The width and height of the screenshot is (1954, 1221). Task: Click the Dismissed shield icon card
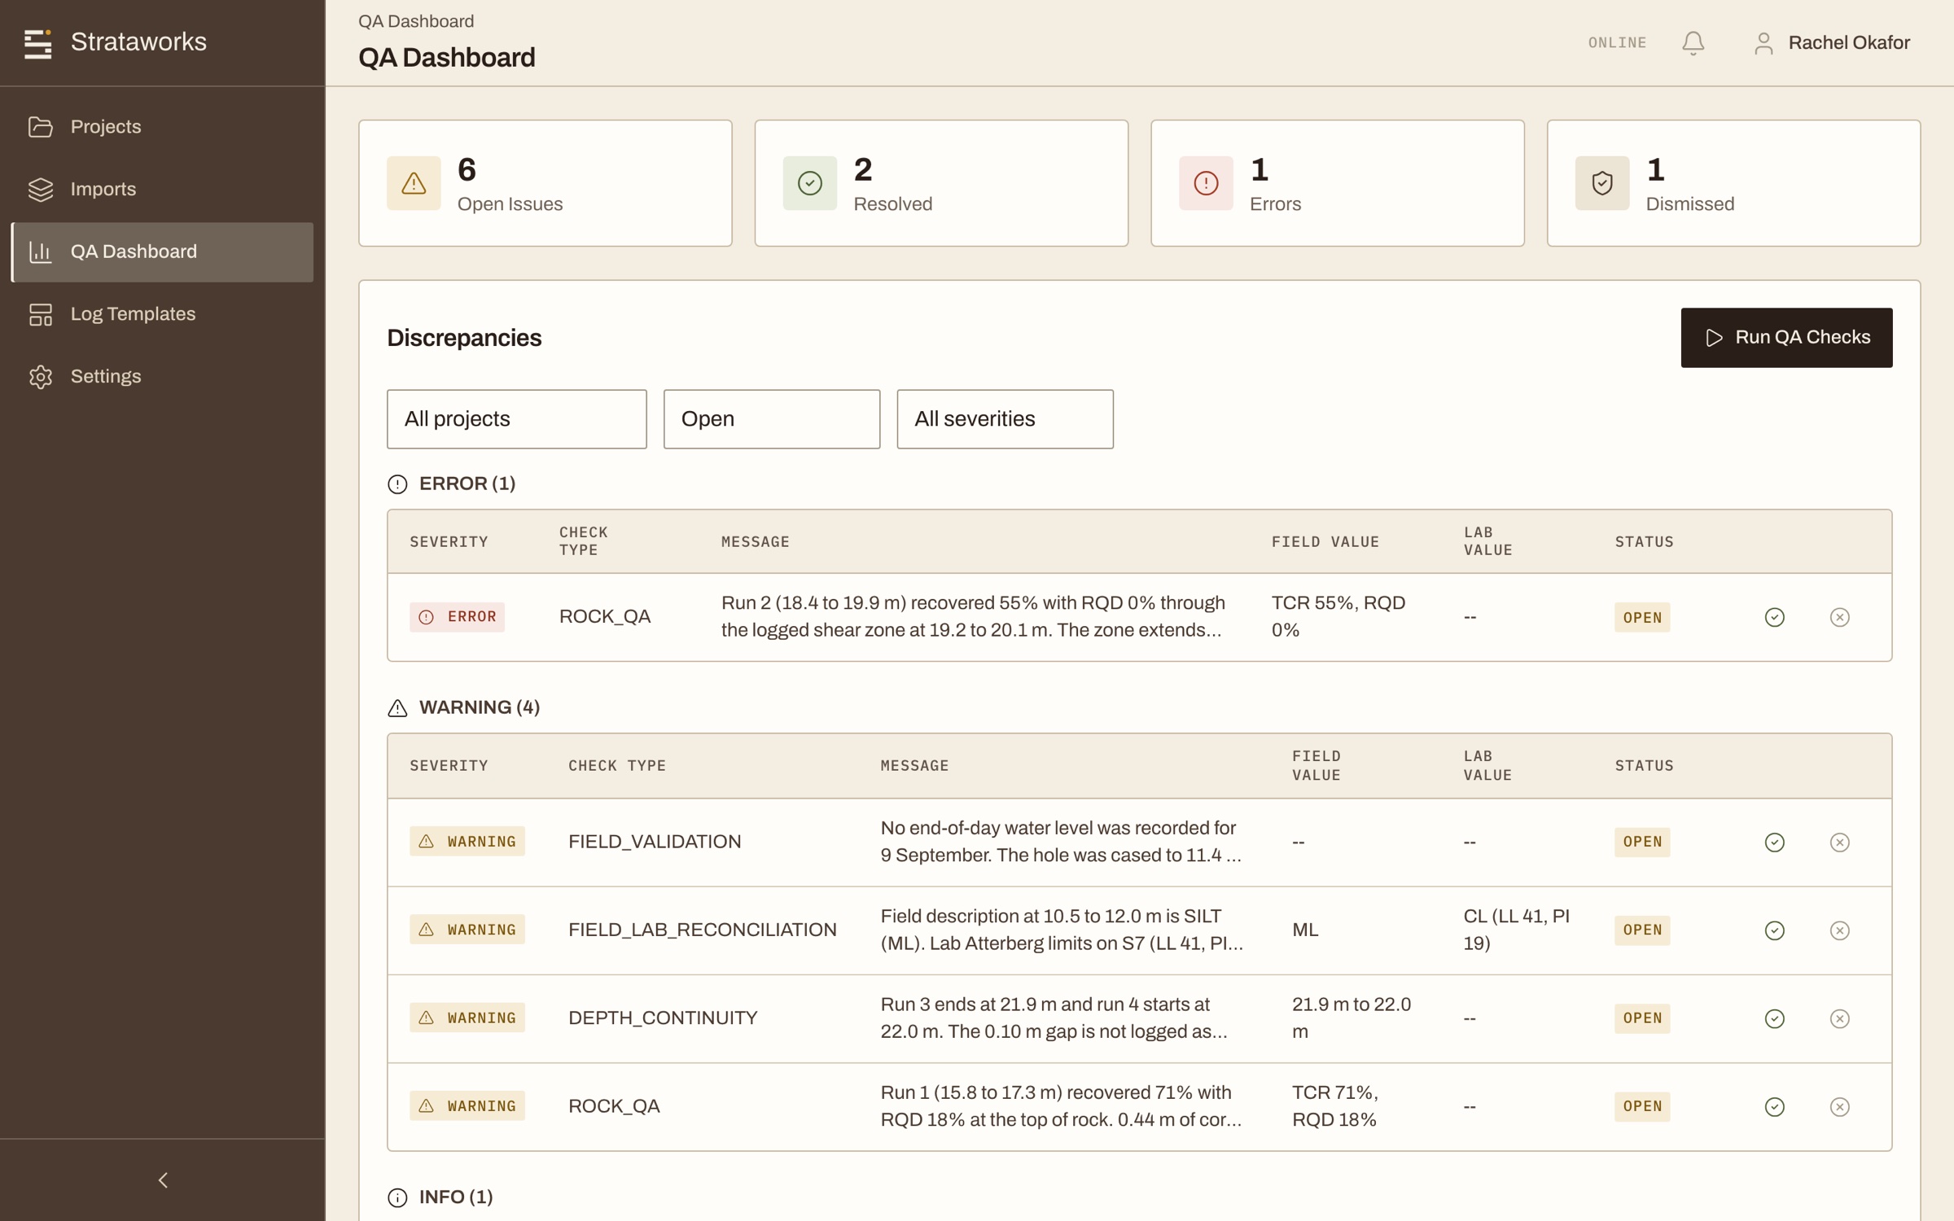tap(1602, 183)
